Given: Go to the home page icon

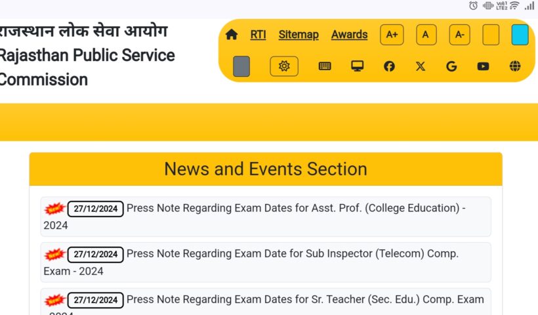Looking at the screenshot, I should click(x=232, y=35).
